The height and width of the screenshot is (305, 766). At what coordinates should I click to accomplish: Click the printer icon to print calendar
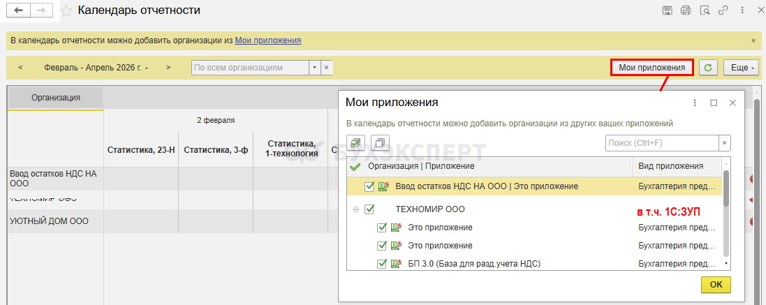[x=686, y=10]
